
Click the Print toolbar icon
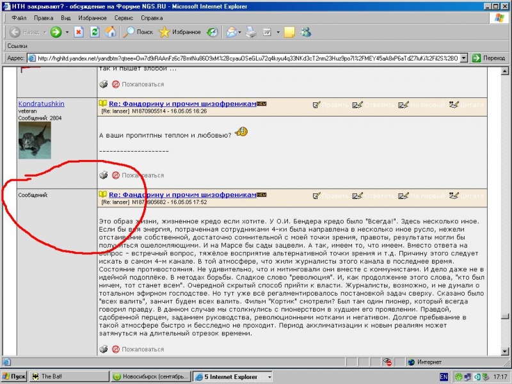251,32
